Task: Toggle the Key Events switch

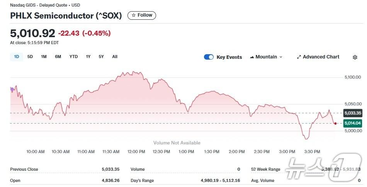Action: (x=209, y=57)
